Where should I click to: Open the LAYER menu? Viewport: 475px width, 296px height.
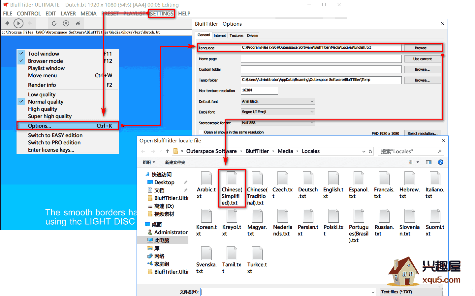(68, 13)
